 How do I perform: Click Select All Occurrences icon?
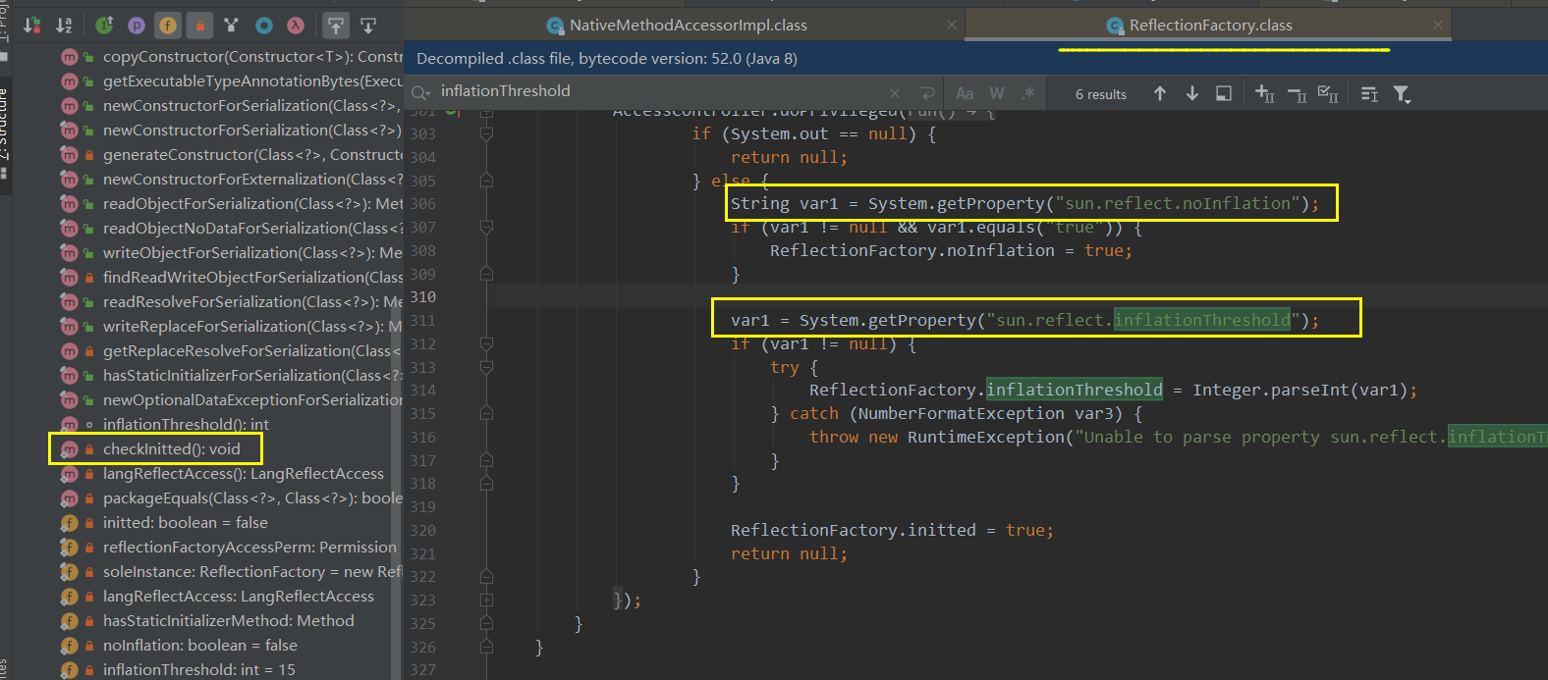1328,93
